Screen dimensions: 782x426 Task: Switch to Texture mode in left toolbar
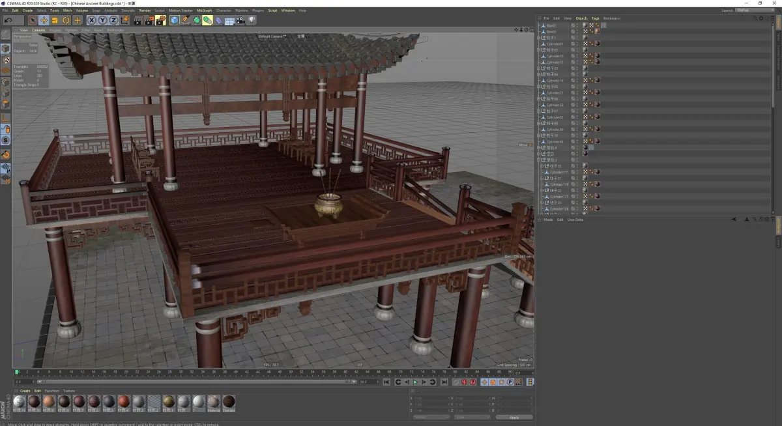point(5,59)
